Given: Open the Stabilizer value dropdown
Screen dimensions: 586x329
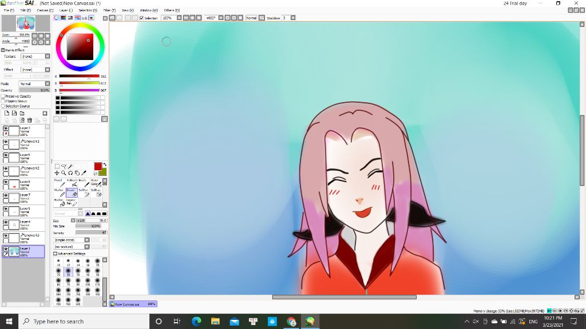Looking at the screenshot, I should point(293,18).
